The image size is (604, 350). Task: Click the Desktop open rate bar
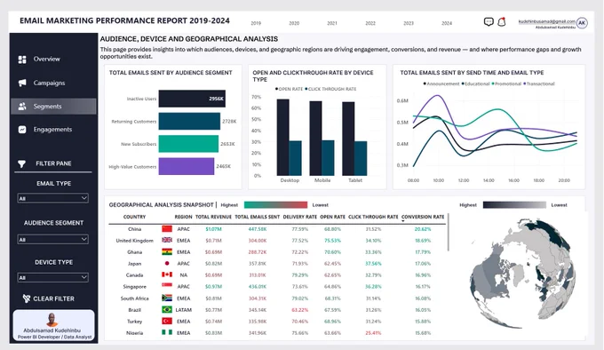pos(282,138)
